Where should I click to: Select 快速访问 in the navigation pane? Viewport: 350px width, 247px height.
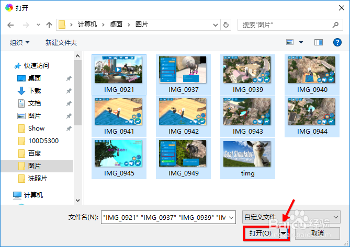(37, 66)
